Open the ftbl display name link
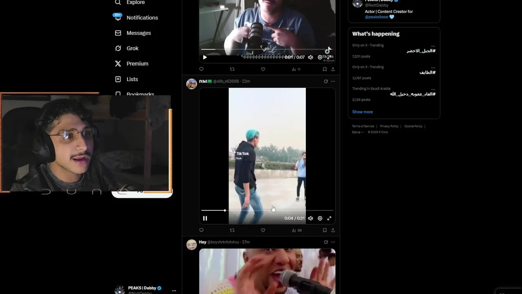This screenshot has width=522, height=294. 203,81
